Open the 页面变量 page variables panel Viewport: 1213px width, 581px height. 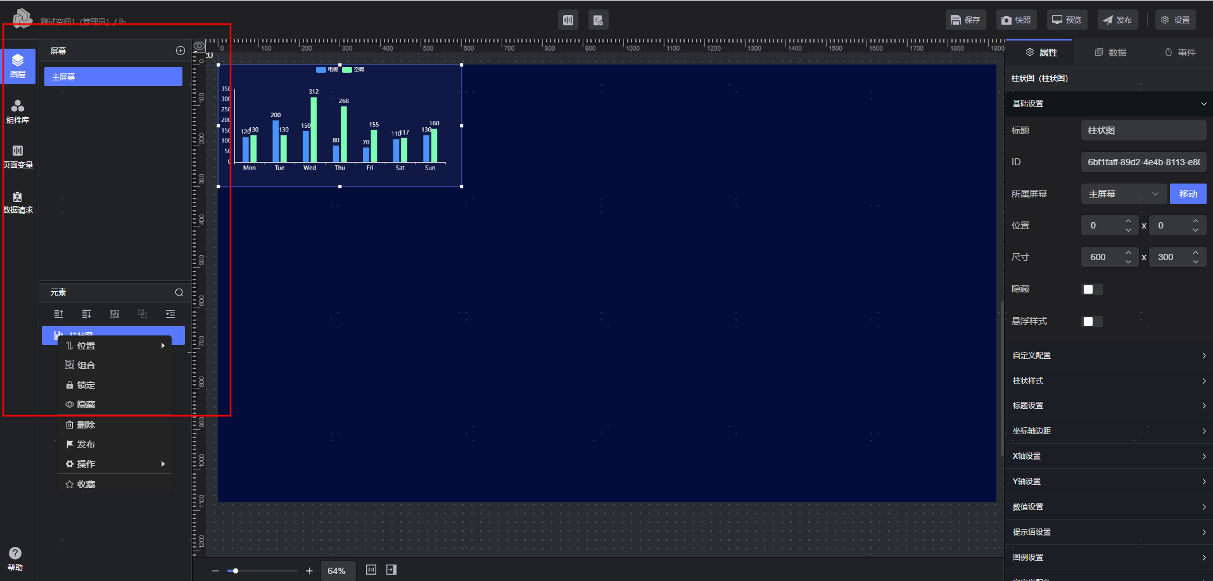point(18,156)
